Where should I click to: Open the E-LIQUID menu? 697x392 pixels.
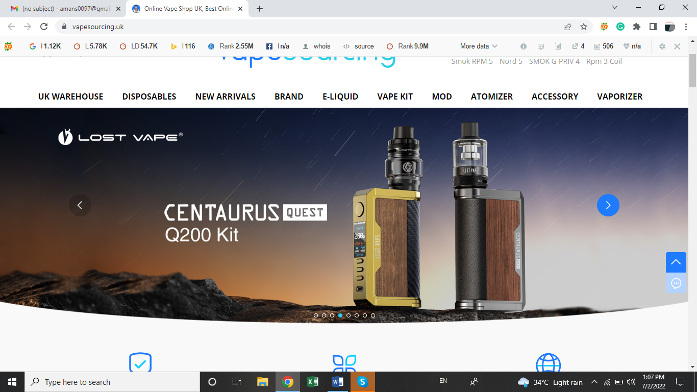coord(340,96)
